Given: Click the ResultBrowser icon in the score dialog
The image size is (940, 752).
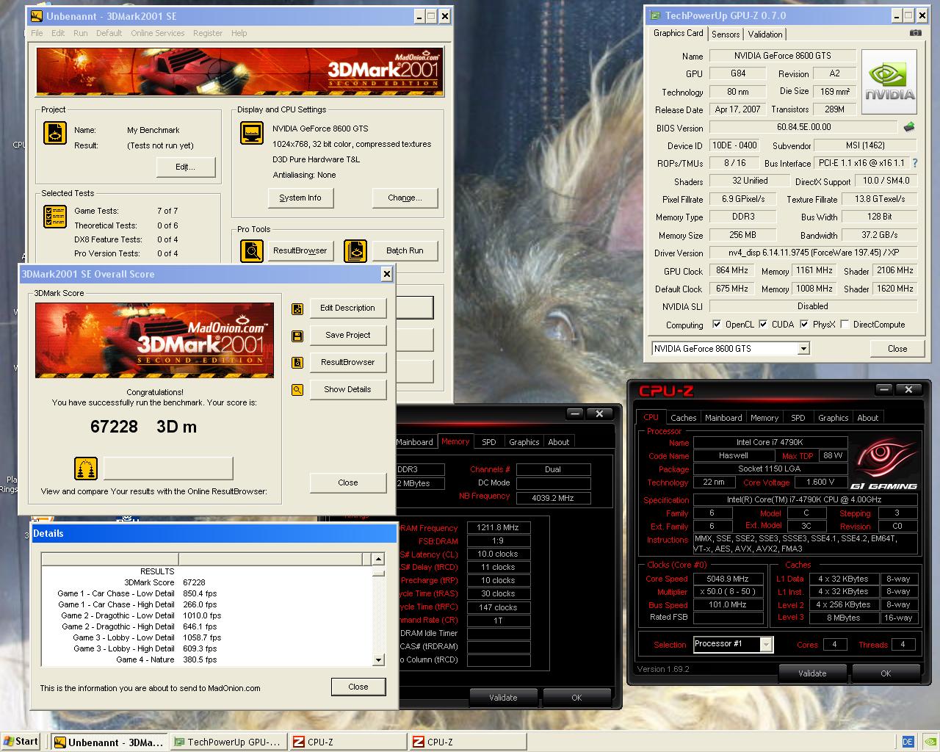Looking at the screenshot, I should (297, 363).
